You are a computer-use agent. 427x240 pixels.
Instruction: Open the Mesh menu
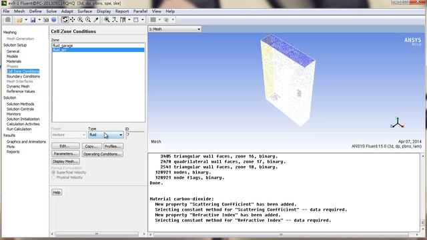click(19, 11)
